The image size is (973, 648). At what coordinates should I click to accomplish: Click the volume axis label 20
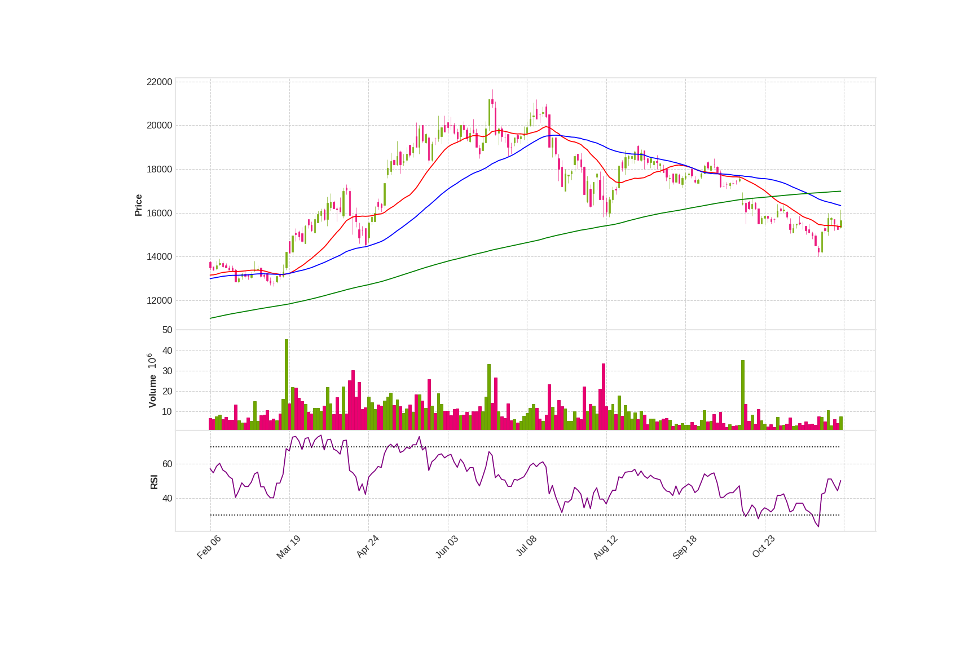click(167, 392)
